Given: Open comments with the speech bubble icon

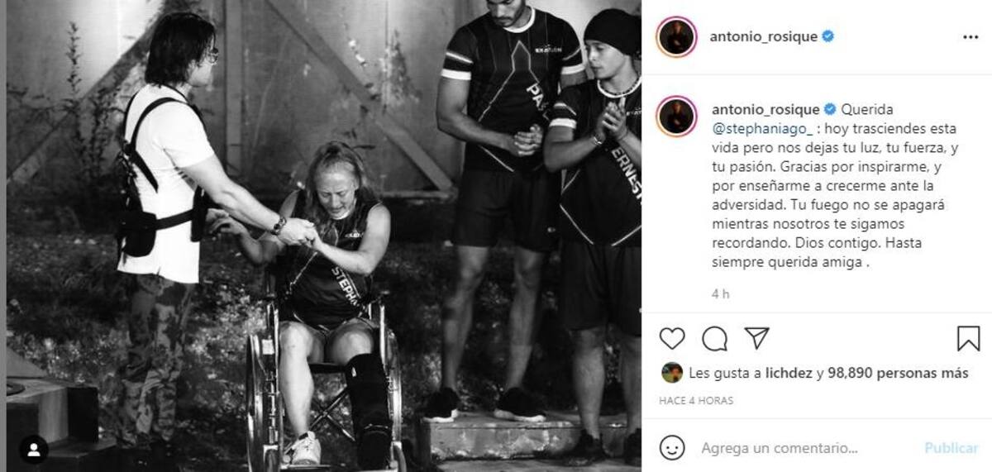Looking at the screenshot, I should click(714, 338).
